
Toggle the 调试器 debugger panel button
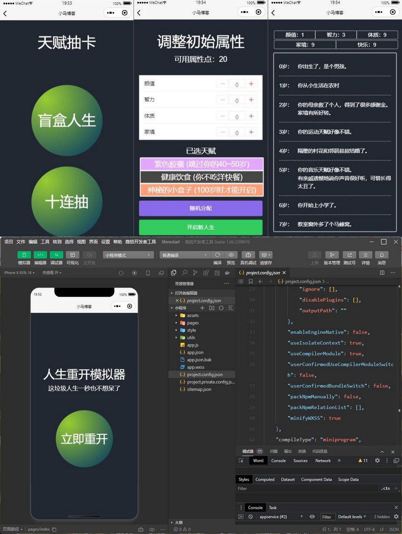click(56, 254)
